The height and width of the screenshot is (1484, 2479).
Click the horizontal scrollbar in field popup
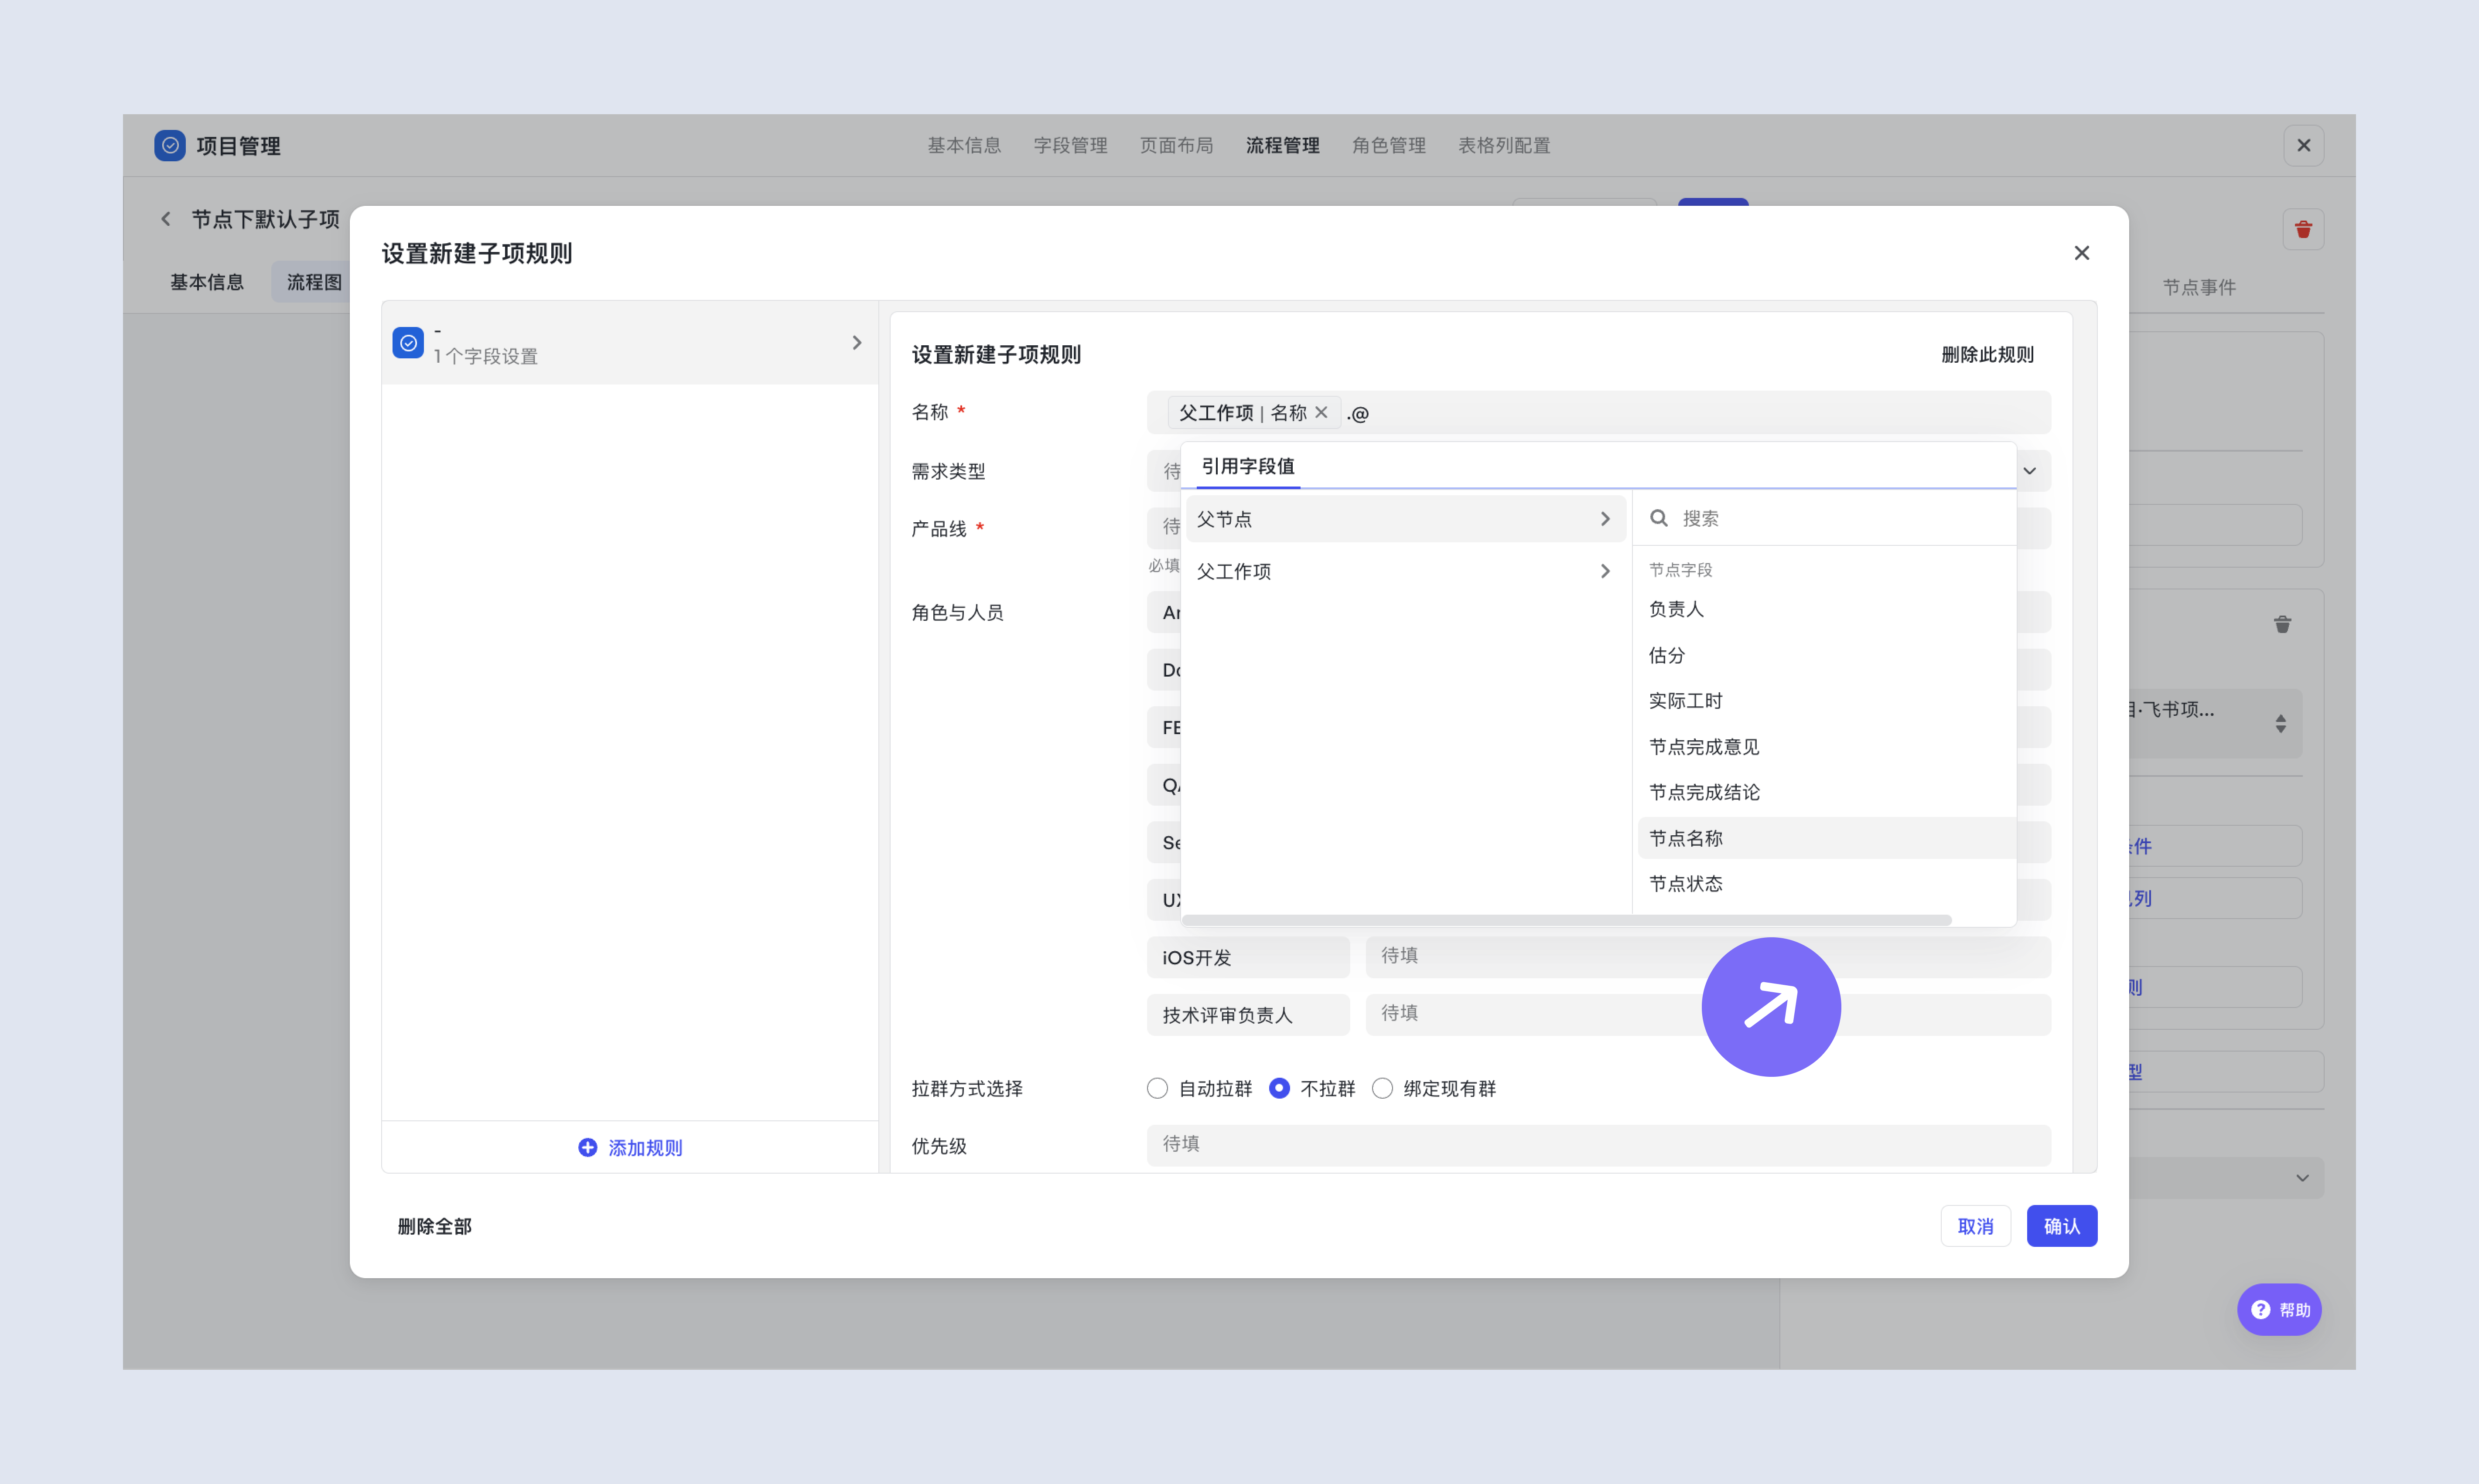pos(1567,919)
